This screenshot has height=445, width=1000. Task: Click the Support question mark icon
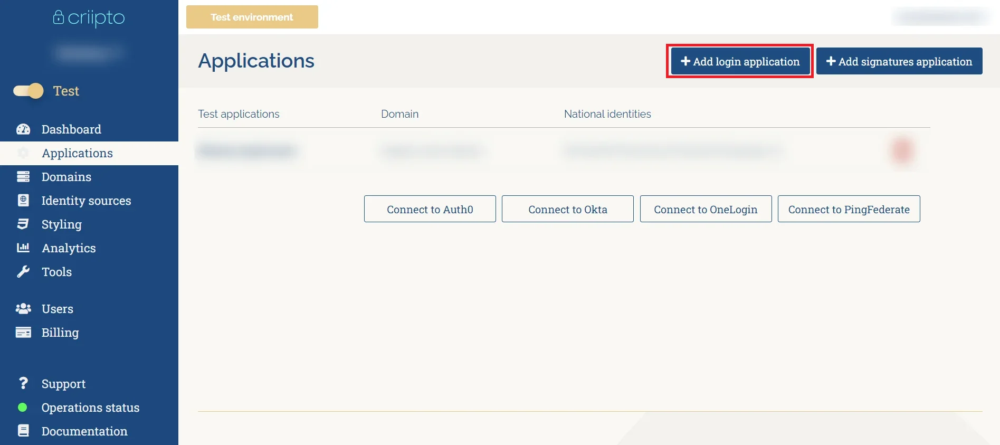[23, 383]
